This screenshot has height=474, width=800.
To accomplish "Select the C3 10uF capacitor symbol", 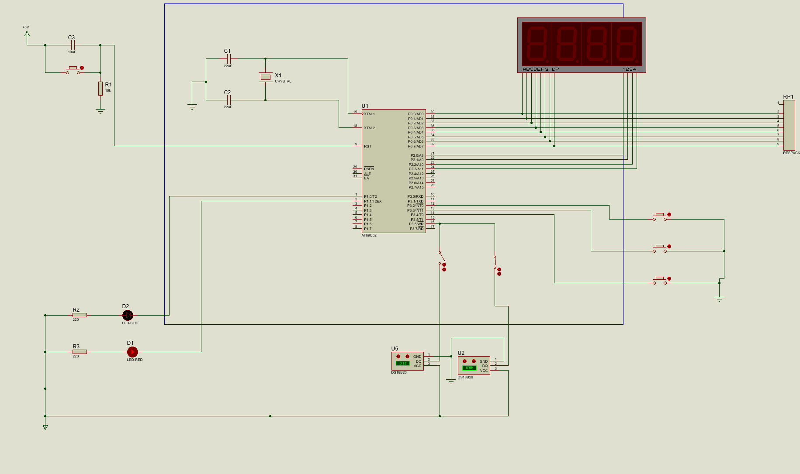I will [73, 45].
